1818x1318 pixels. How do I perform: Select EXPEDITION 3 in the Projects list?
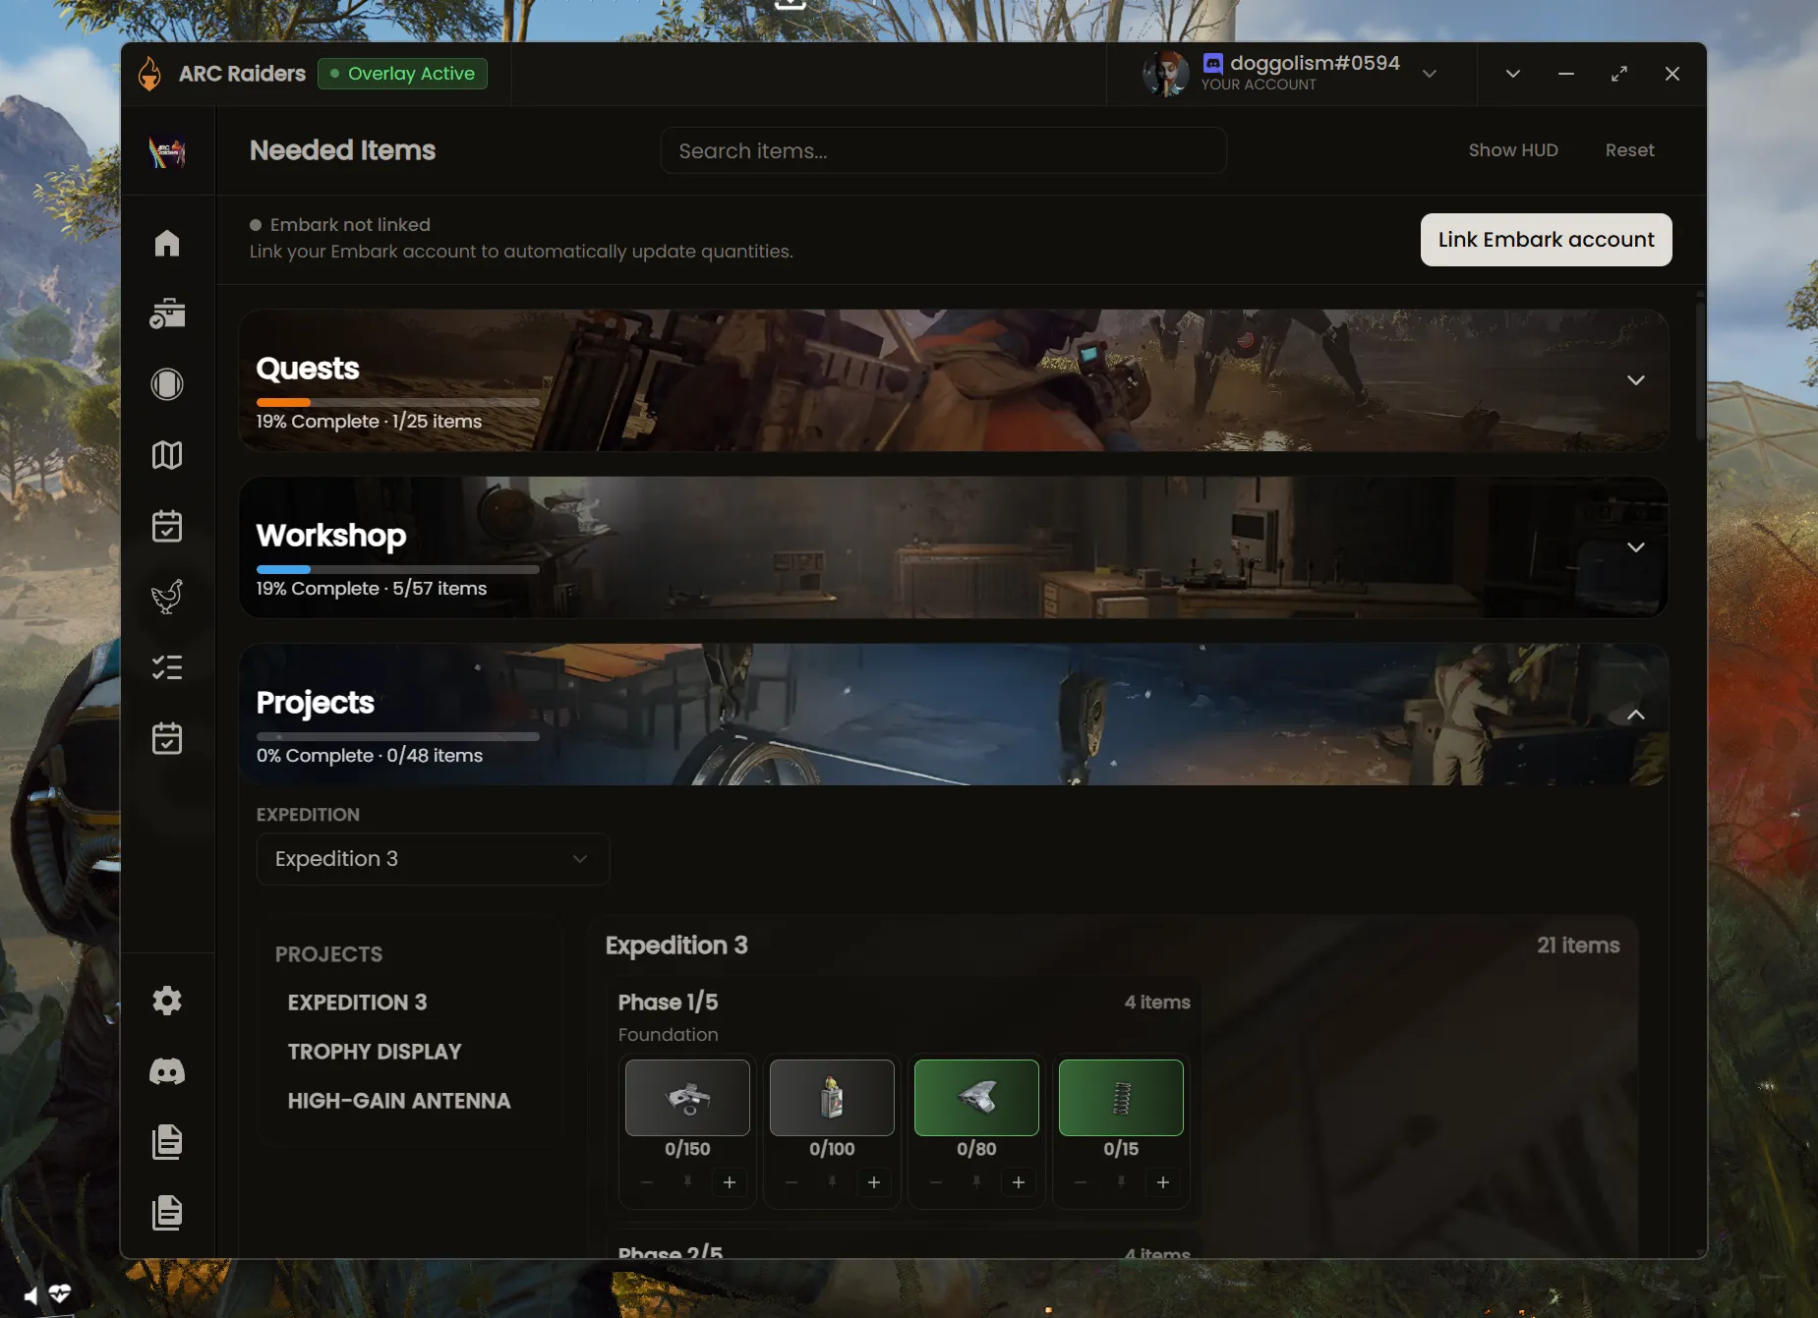coord(358,1003)
